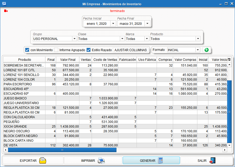Click the Final column header
Viewport: 235px width, 167px height.
(x=51, y=59)
